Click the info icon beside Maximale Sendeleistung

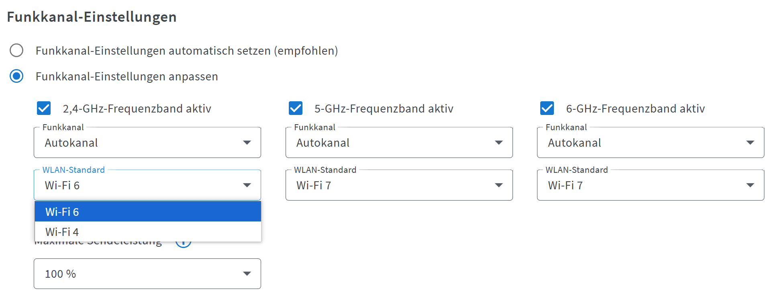pyautogui.click(x=184, y=244)
